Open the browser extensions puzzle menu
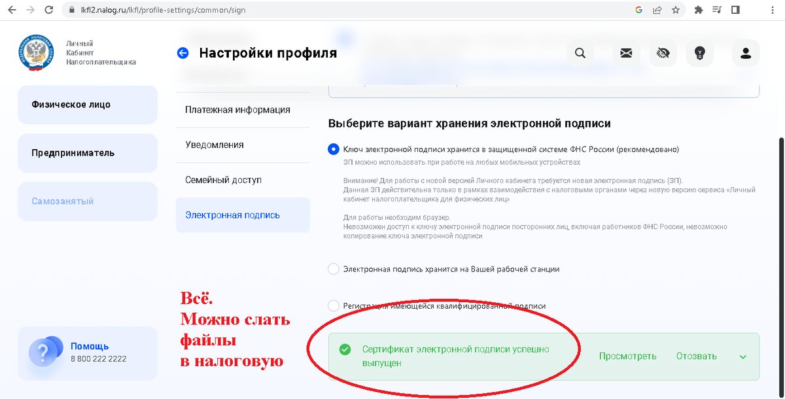 point(699,10)
